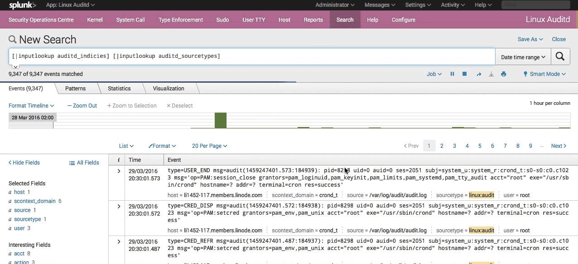Share the search job
Screen dimensions: 578x264
(478, 74)
